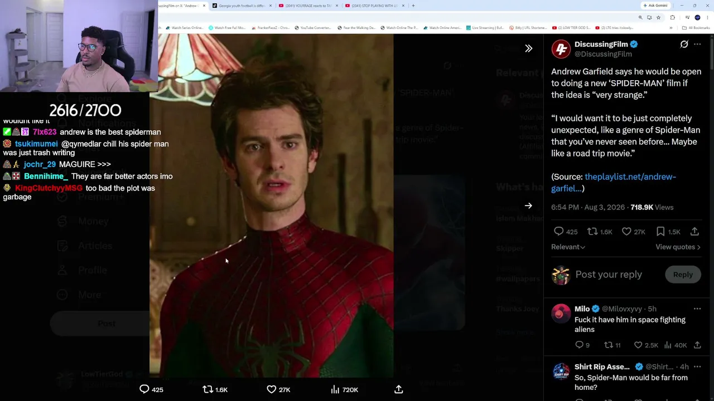Open the YouTube Converter bookmark
714x401 pixels.
coord(312,28)
